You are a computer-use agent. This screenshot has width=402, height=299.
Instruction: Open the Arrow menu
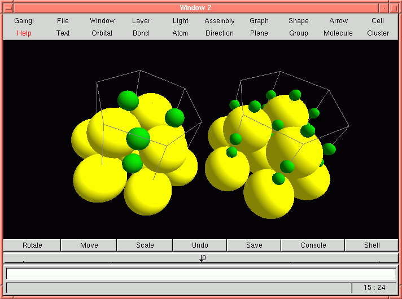(x=338, y=21)
